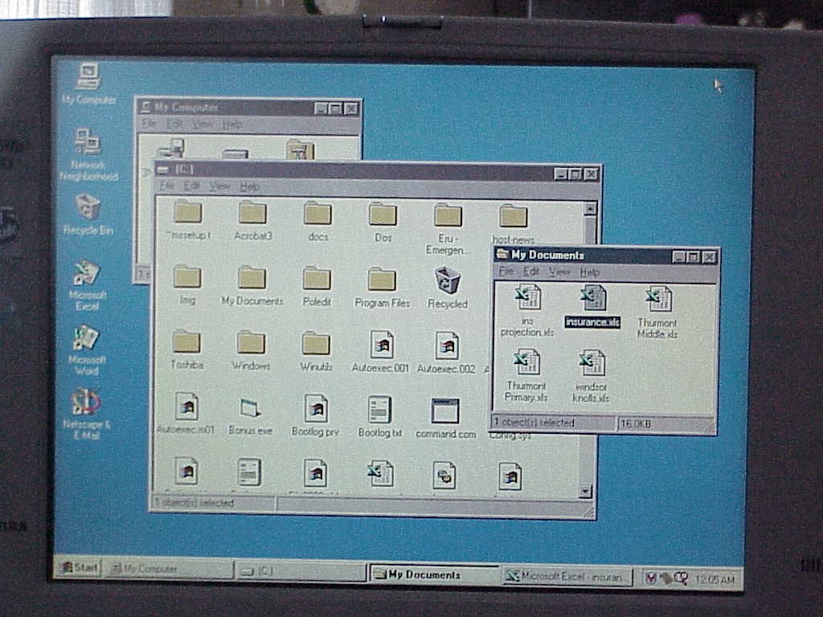The image size is (823, 617).
Task: Switch to Microsoft Excel taskbar button
Action: coord(567,577)
